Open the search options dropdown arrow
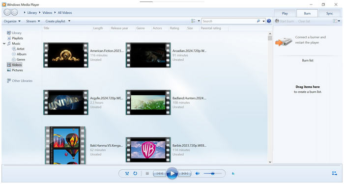The height and width of the screenshot is (184, 344). [263, 21]
